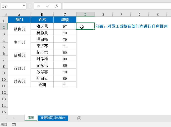This screenshot has width=171, height=127.
Task: Select row 5 header
Action: [4, 46]
